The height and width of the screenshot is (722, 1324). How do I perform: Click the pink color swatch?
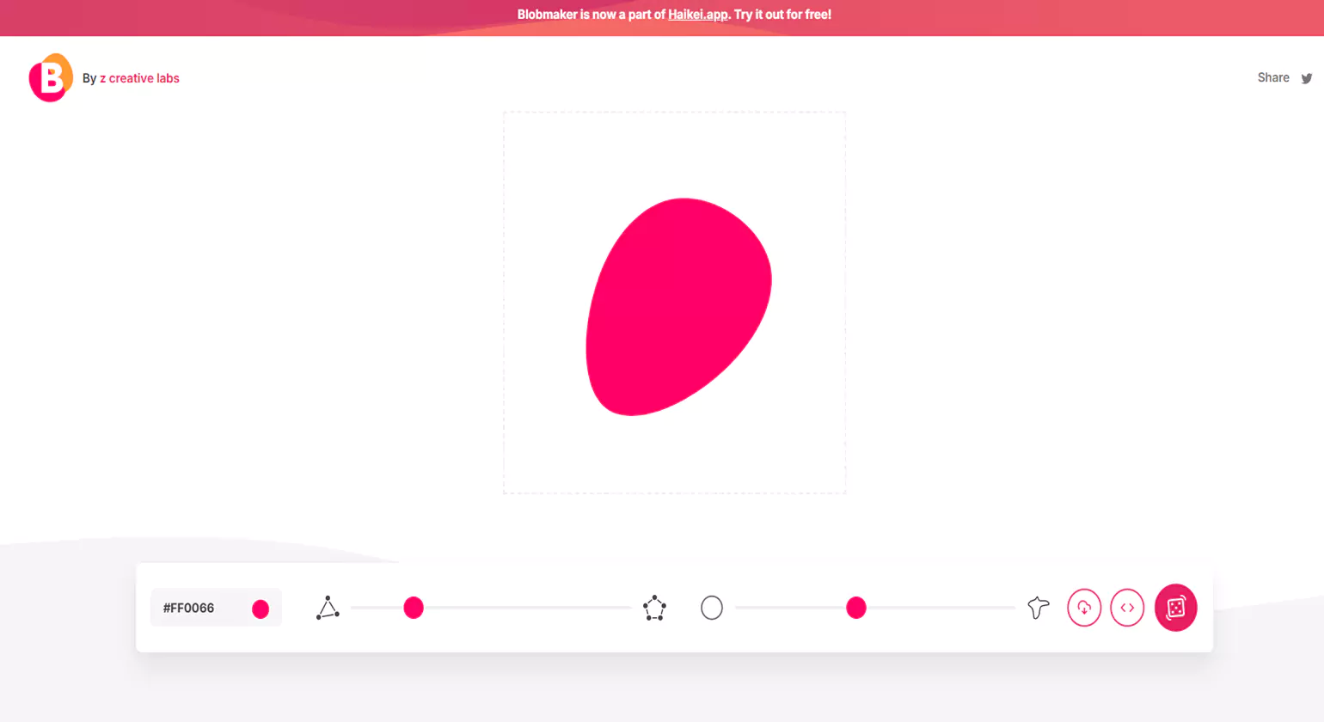click(x=261, y=608)
